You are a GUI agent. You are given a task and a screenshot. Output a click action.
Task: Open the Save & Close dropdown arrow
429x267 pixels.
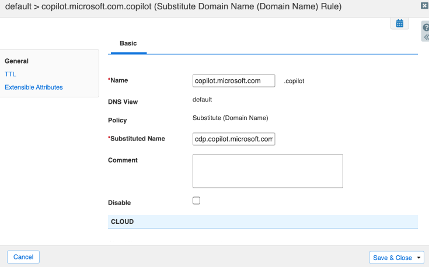click(x=419, y=258)
